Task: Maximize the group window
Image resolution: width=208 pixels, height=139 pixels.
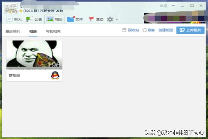Action: coord(192,6)
